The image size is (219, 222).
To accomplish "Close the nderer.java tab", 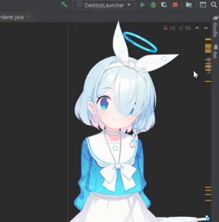I will coord(28,17).
